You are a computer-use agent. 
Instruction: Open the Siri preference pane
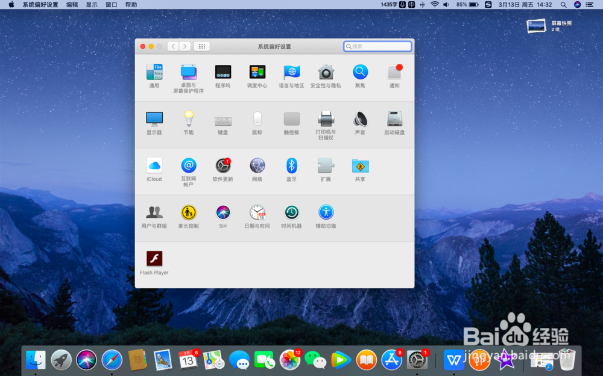pos(223,217)
